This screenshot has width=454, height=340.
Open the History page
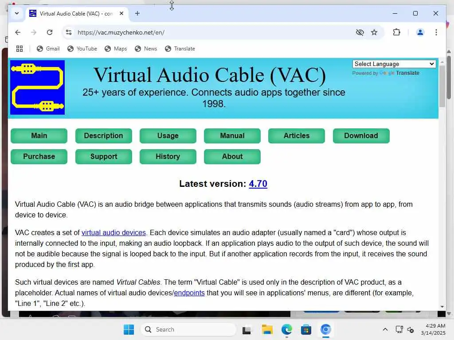(x=168, y=156)
